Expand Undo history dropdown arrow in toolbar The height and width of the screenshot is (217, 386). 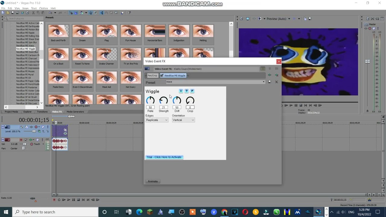click(x=55, y=13)
